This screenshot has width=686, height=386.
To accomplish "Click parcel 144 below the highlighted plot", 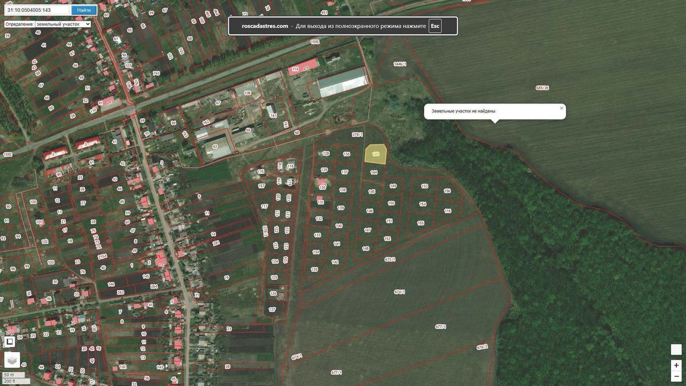I will (x=373, y=172).
